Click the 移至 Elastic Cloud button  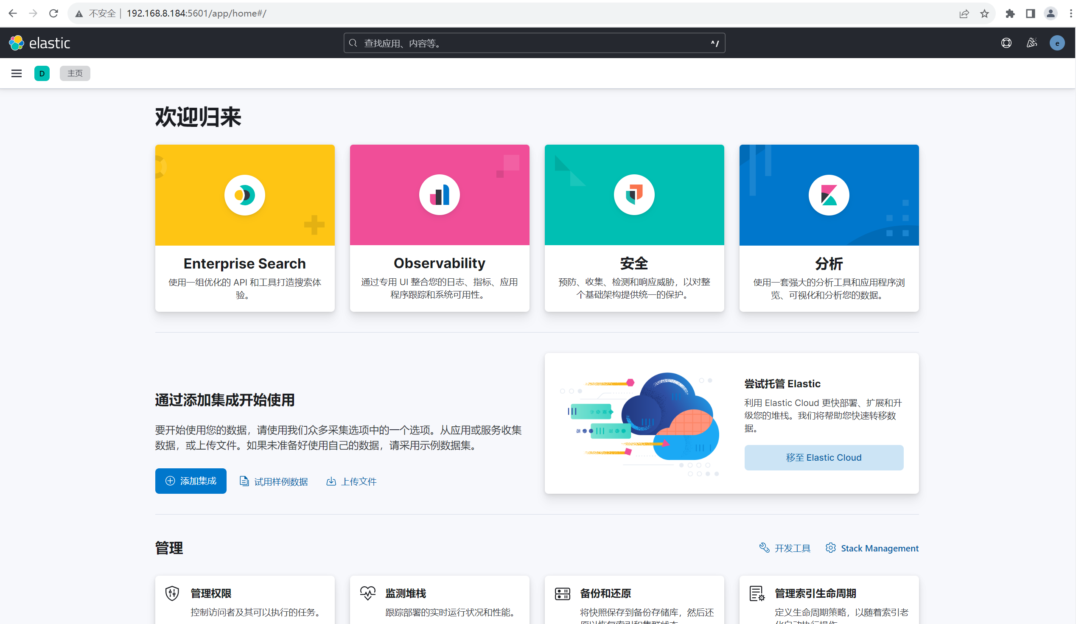(824, 457)
